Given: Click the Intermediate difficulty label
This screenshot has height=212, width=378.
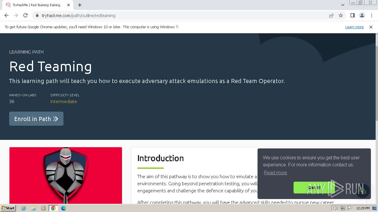Looking at the screenshot, I should pos(63,101).
